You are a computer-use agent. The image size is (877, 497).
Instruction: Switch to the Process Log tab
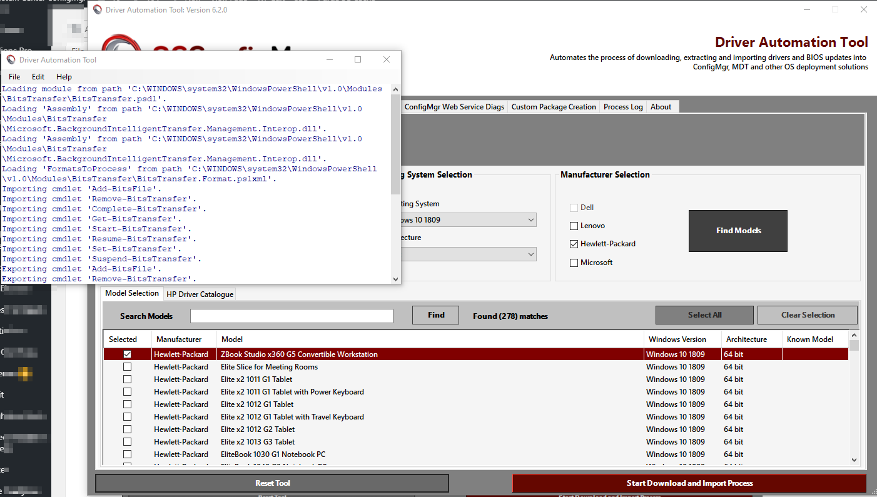pos(622,106)
